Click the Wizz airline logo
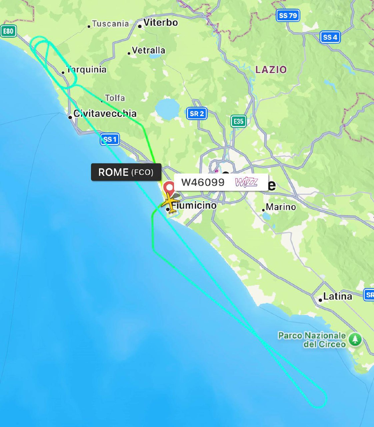The height and width of the screenshot is (427, 374). pos(246,182)
